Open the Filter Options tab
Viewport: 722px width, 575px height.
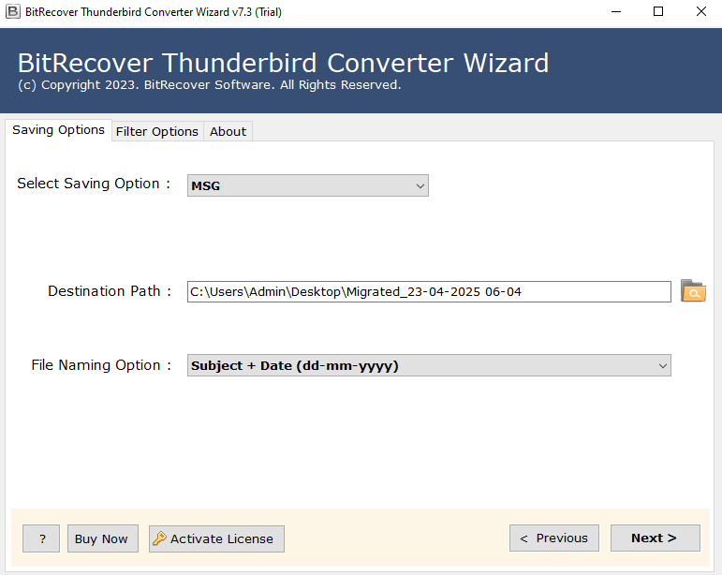157,132
